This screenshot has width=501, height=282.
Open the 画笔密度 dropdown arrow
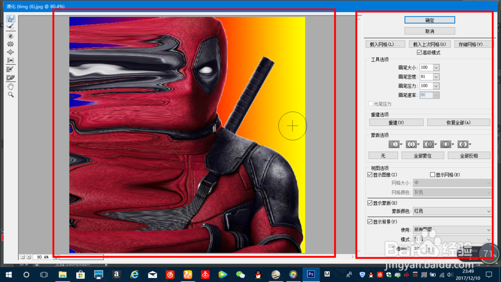point(436,77)
